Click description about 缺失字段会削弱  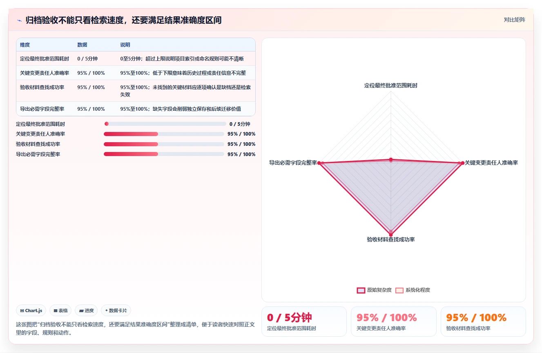tap(181, 109)
